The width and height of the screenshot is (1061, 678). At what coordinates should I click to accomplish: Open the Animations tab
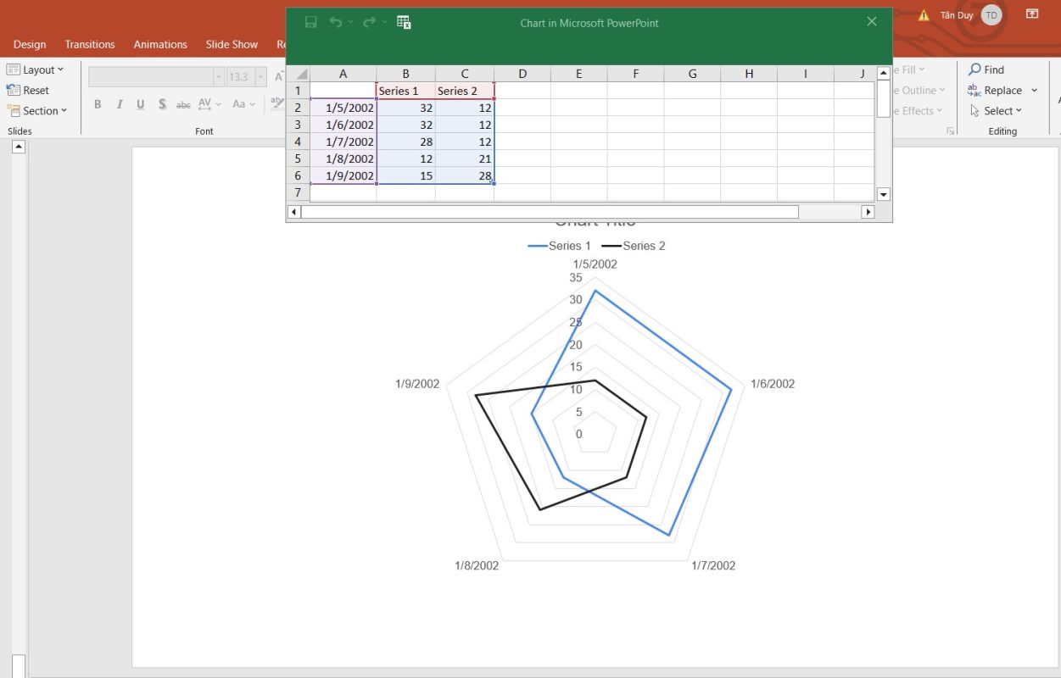point(160,44)
